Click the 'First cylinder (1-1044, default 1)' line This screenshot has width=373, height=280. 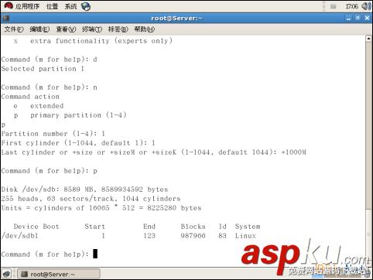point(78,143)
